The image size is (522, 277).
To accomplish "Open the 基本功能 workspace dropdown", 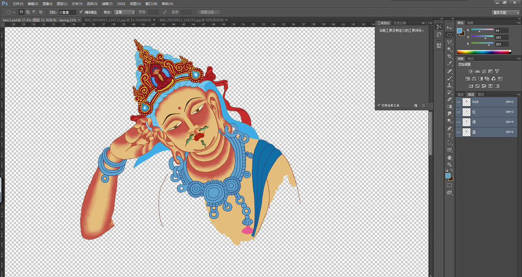I will click(x=506, y=12).
